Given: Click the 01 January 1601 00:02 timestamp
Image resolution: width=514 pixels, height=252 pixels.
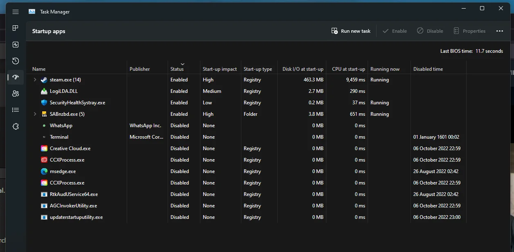Looking at the screenshot, I should (x=436, y=137).
